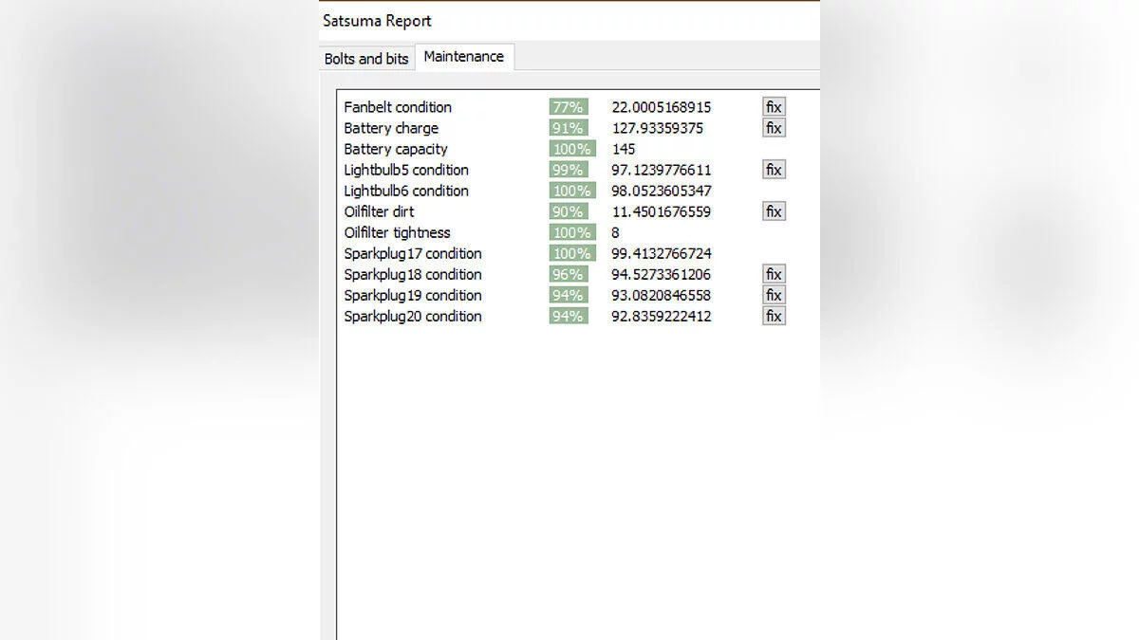Screen dimensions: 1139x640
Task: Click the Satsuma Report window title
Action: [x=377, y=20]
